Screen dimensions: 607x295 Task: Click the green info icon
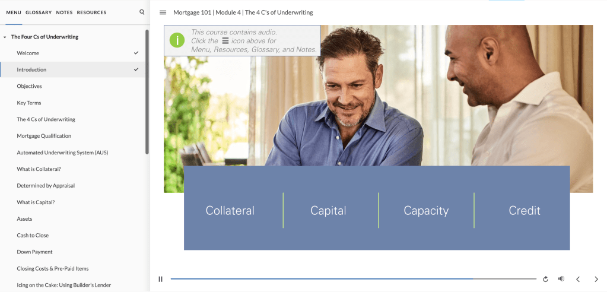click(177, 40)
